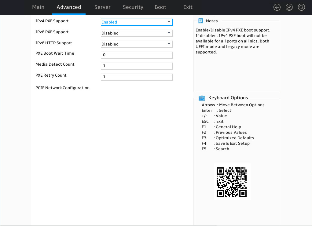Click the 'F5 : Search' line

click(215, 149)
